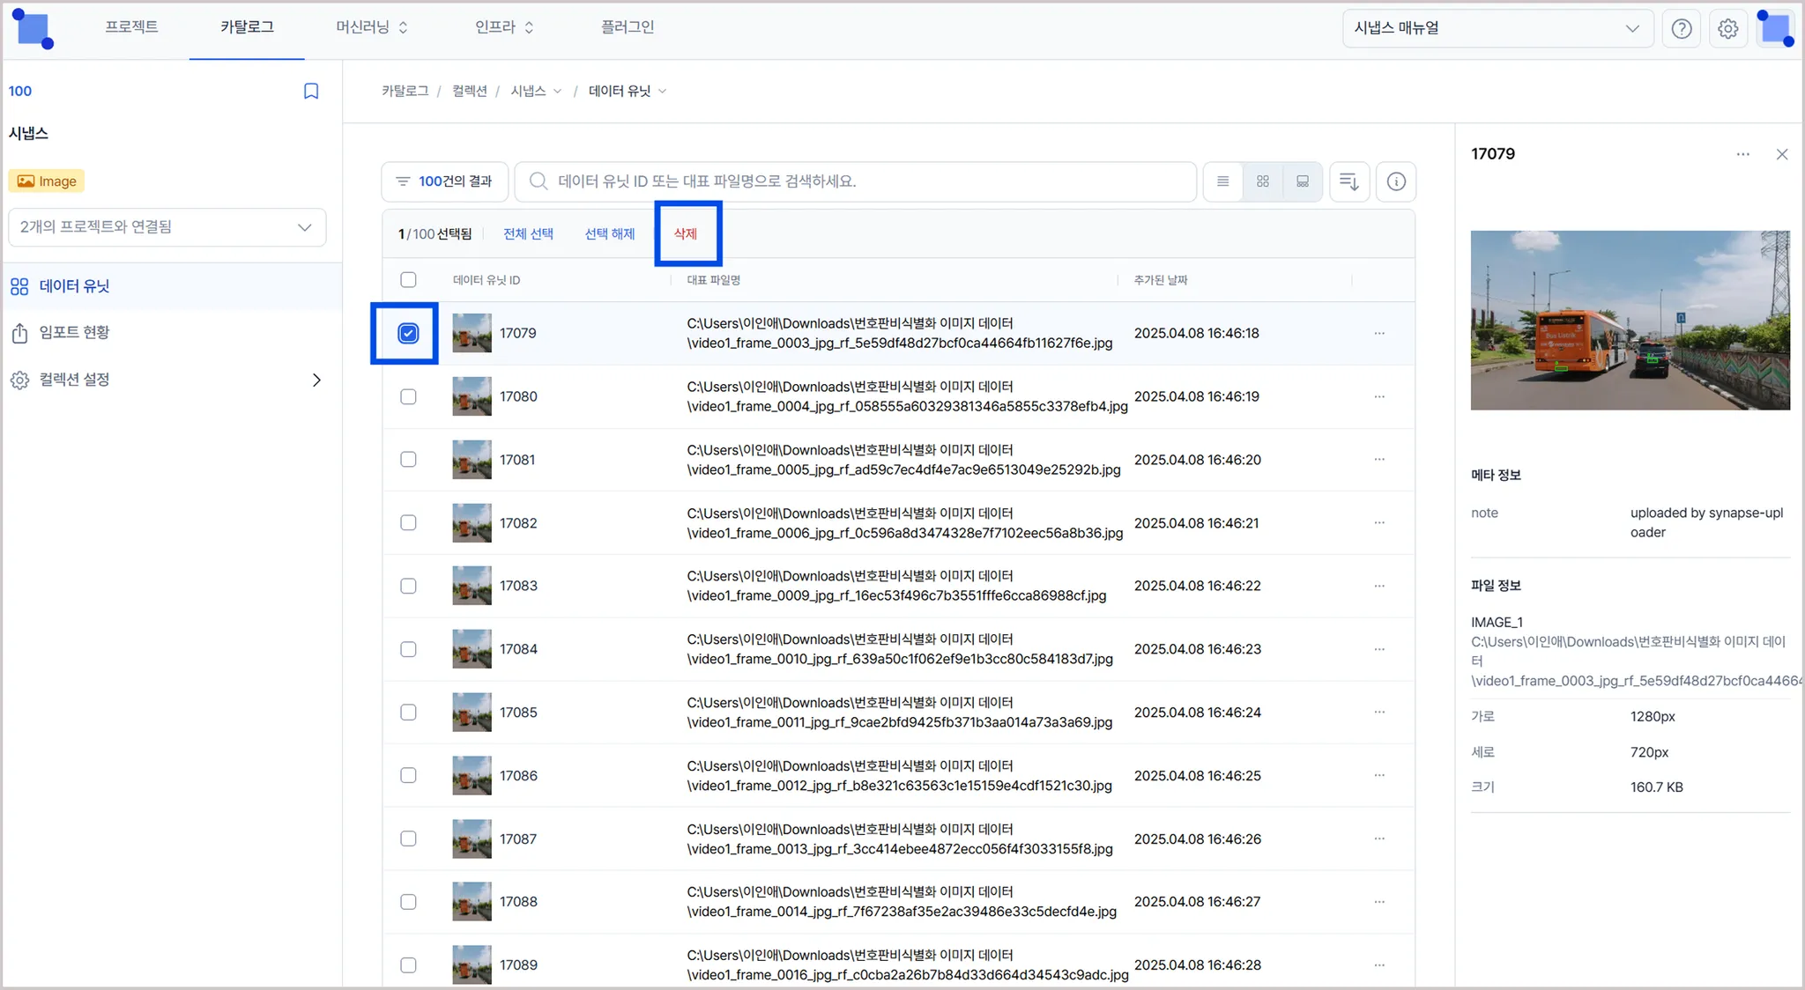
Task: Switch to list view icon
Action: (1223, 181)
